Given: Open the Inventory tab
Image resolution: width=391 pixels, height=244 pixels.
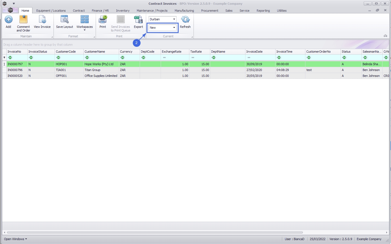Looking at the screenshot, I should click(123, 11).
